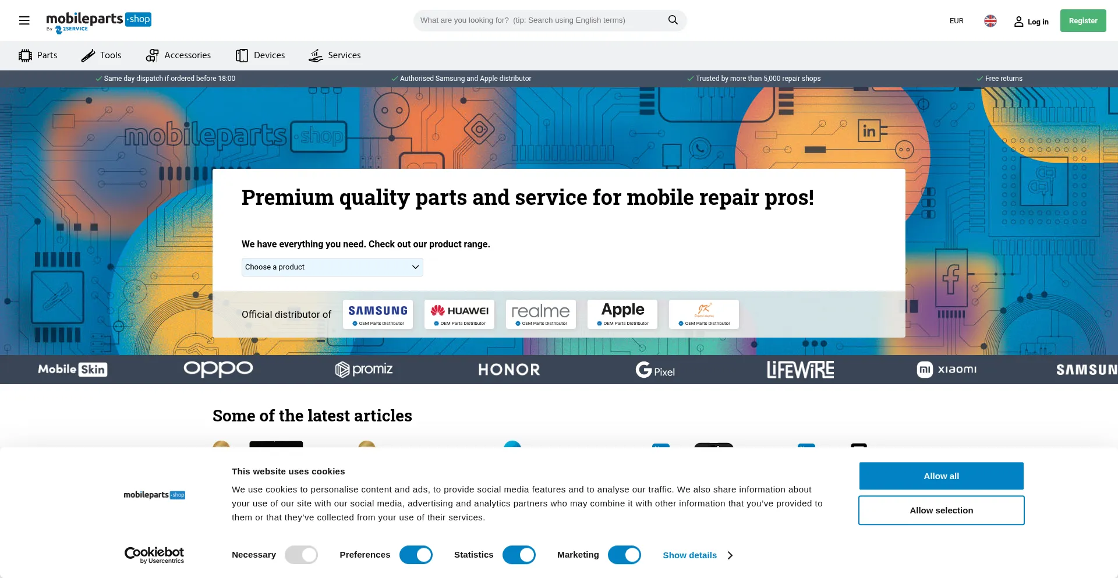This screenshot has width=1118, height=578.
Task: Focus the product search field
Action: coord(542,20)
